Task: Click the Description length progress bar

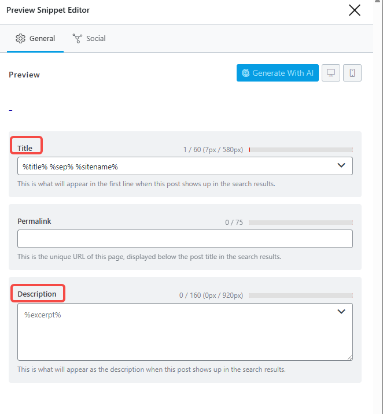Action: pyautogui.click(x=301, y=295)
